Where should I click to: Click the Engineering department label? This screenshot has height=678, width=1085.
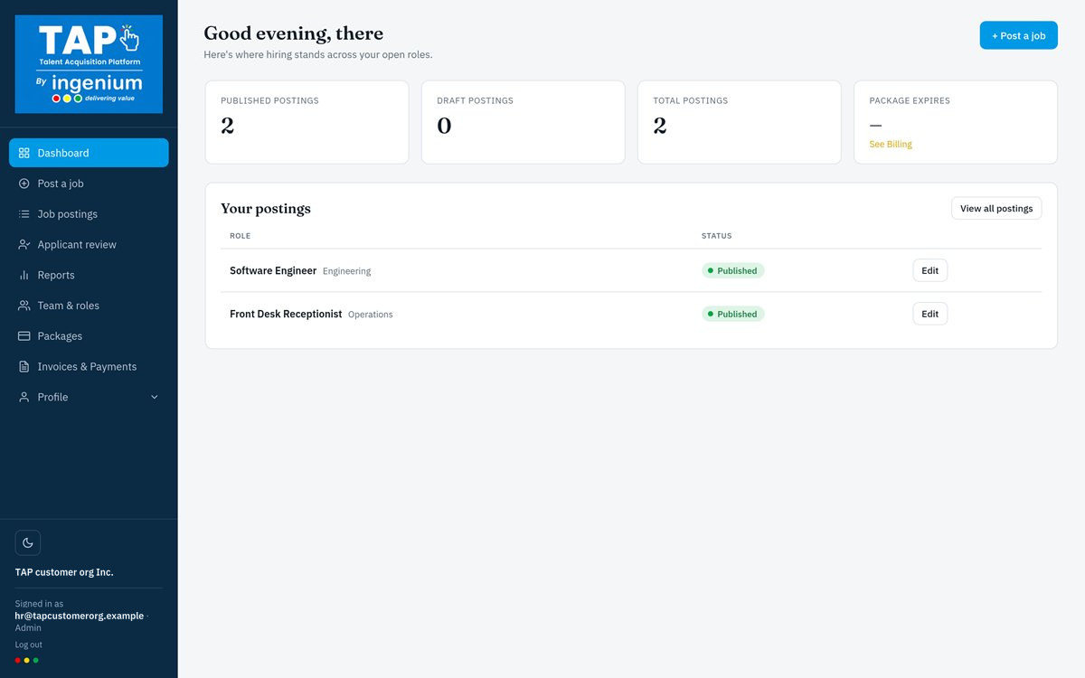pyautogui.click(x=347, y=271)
